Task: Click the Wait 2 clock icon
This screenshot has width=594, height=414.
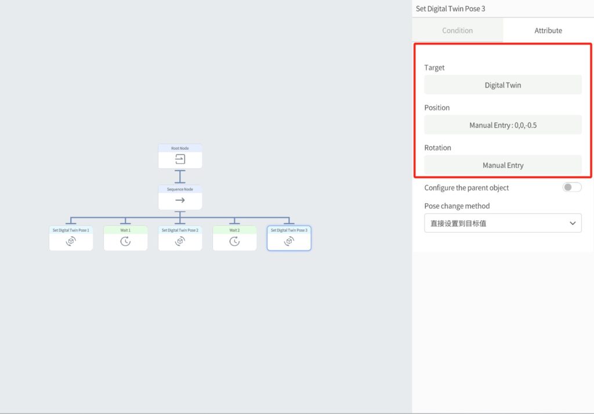Action: pyautogui.click(x=234, y=241)
